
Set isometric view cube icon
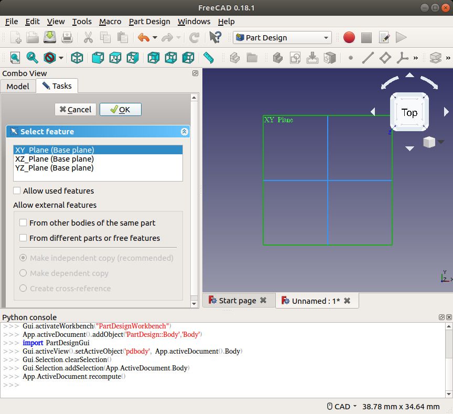(77, 58)
